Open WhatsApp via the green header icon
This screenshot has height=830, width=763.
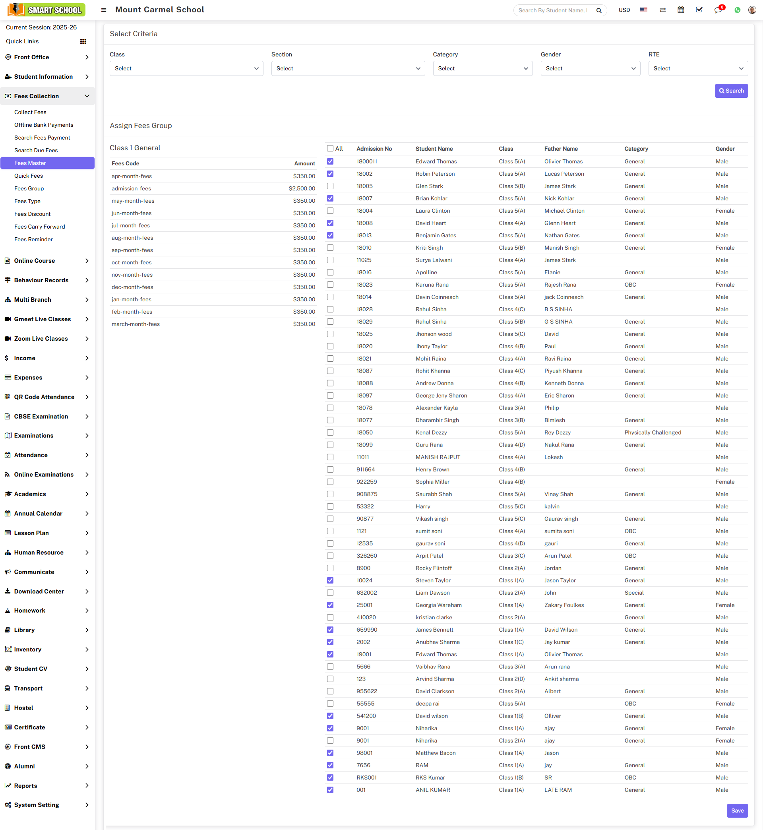tap(738, 10)
